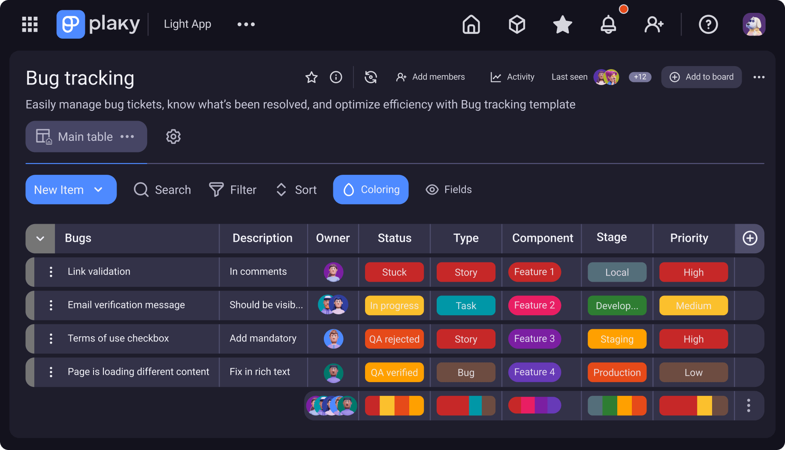Open help via the question mark icon
Viewport: 785px width, 450px height.
[x=708, y=24]
